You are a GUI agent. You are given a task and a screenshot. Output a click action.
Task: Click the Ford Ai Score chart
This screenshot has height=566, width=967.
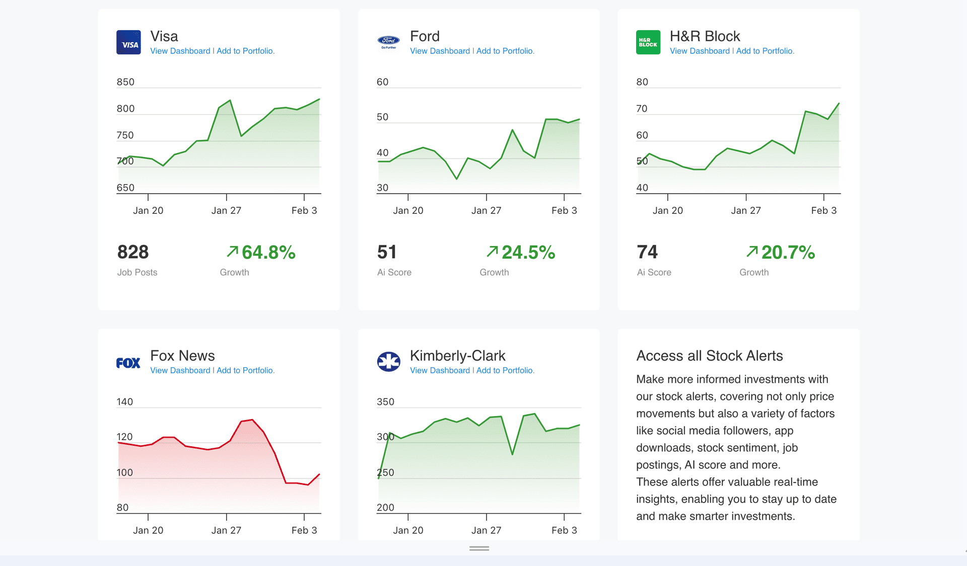point(479,146)
